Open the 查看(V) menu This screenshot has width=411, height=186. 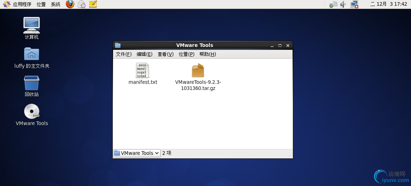(166, 54)
